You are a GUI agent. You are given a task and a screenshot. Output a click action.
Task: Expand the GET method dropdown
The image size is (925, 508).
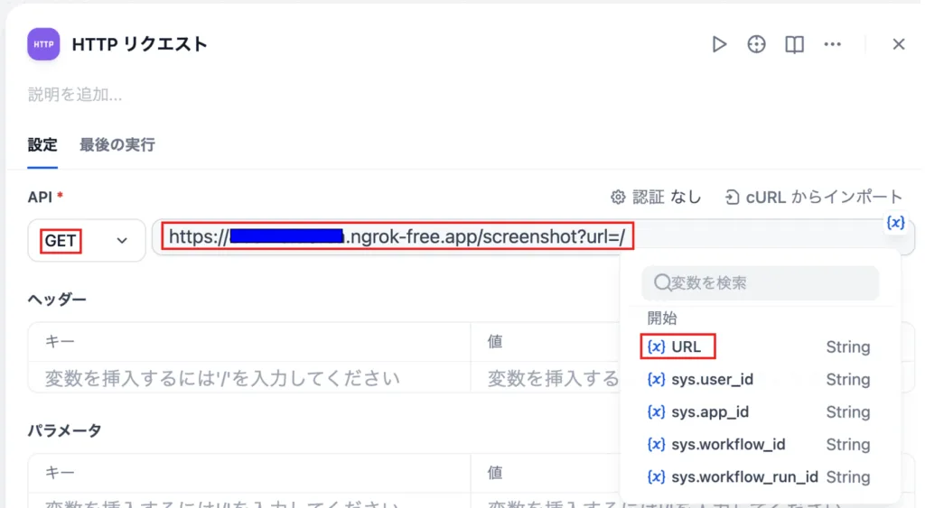(87, 241)
